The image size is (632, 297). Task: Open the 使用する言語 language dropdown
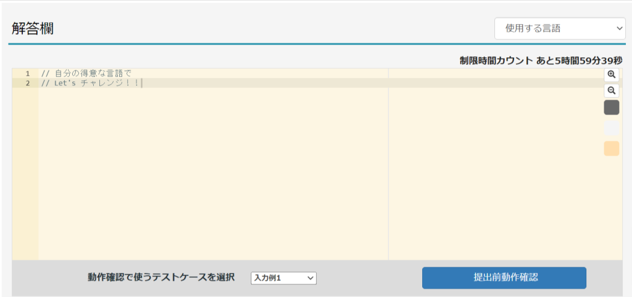click(560, 28)
